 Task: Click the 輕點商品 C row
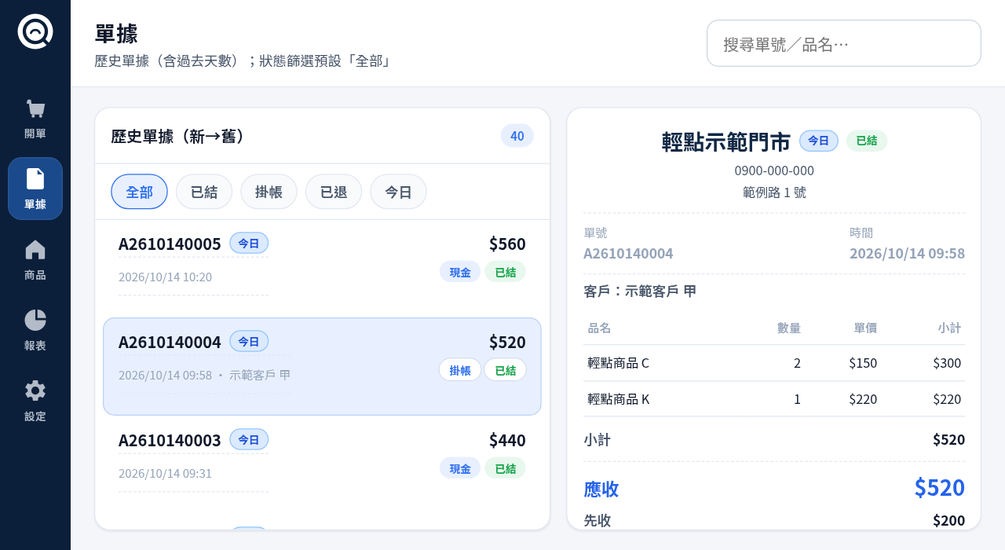[x=774, y=363]
